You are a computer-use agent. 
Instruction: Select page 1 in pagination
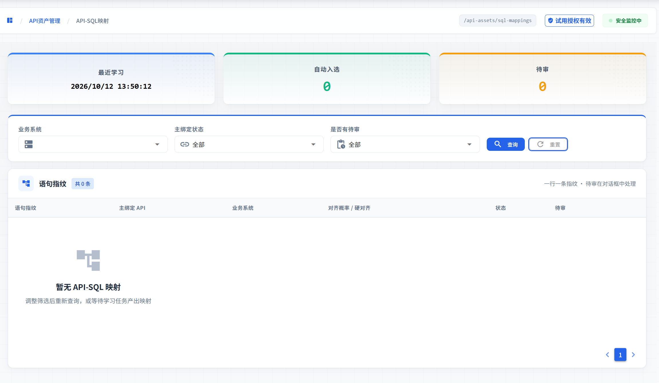click(620, 355)
